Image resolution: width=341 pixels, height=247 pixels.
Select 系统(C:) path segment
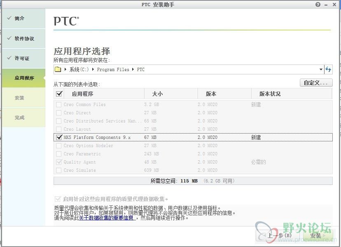[x=79, y=69]
